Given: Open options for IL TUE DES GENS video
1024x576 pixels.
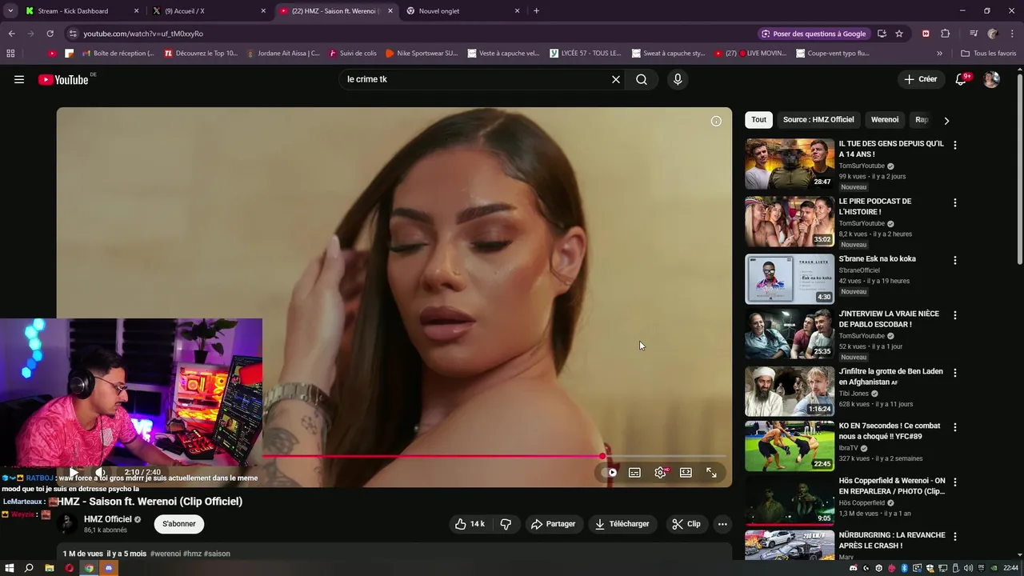Looking at the screenshot, I should pyautogui.click(x=954, y=146).
